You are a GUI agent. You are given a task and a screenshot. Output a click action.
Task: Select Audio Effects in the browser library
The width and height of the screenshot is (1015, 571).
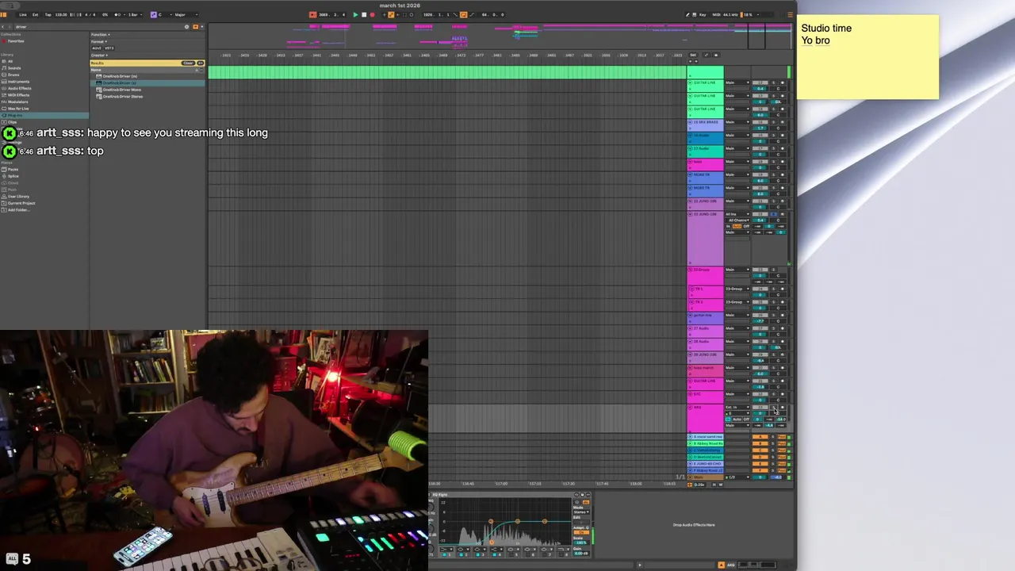point(18,88)
